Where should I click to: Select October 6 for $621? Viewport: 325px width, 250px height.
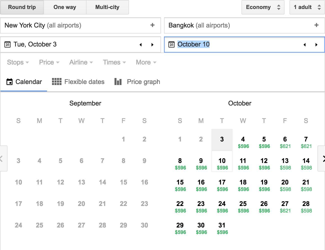pos(285,142)
